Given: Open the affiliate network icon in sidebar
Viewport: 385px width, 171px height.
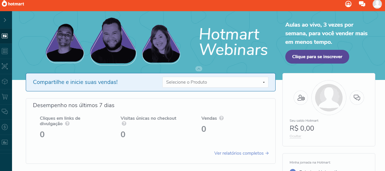Looking at the screenshot, I should [x=5, y=66].
